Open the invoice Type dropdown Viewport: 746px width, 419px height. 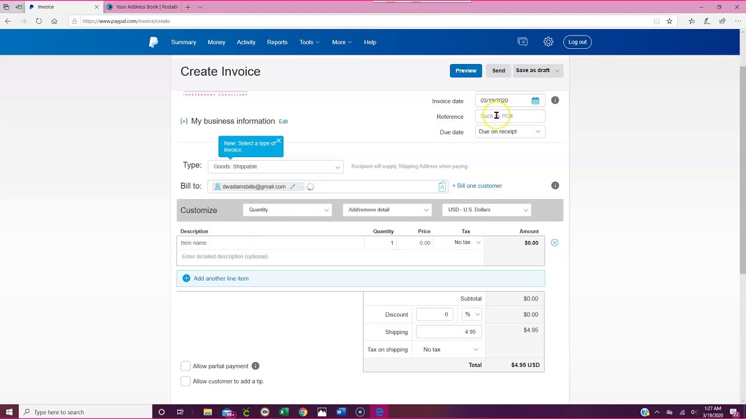[x=276, y=166]
